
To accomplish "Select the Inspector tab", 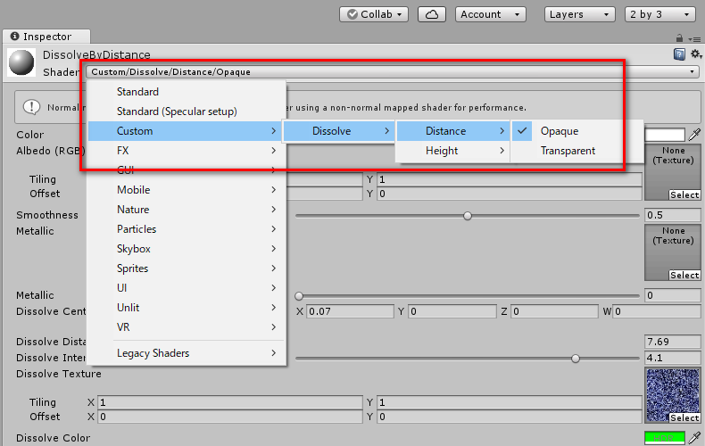I will 46,37.
